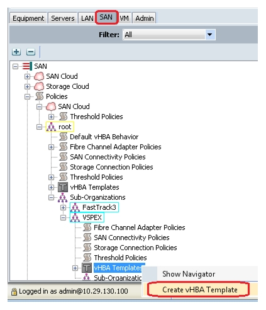Viewport: 266px width, 310px height.
Task: Click the top-level SAN node icon
Action: click(27, 66)
